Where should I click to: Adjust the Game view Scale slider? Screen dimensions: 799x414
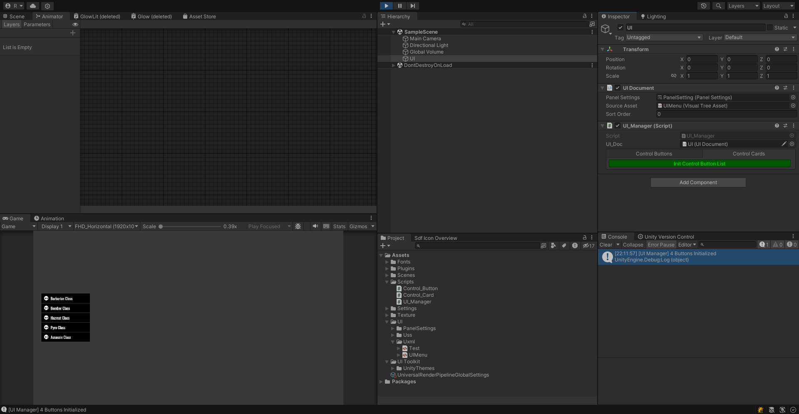point(161,227)
